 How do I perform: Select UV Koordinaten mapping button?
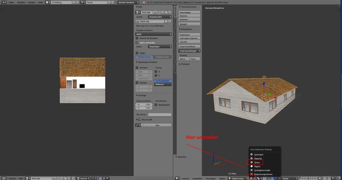tap(163, 81)
